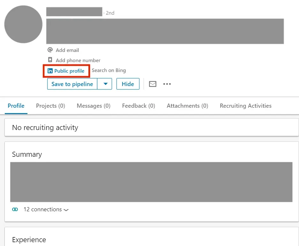
Task: Open messaging via the envelope icon
Action: (152, 84)
